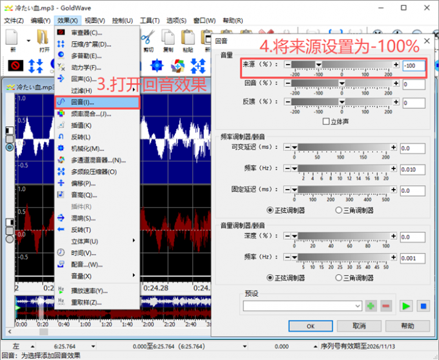Click the 取消 cancel button
This screenshot has width=439, height=360.
coord(359,326)
